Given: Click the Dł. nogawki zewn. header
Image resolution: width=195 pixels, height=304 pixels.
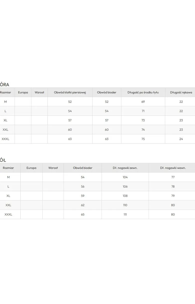Looking at the screenshot, I should click(x=125, y=168).
